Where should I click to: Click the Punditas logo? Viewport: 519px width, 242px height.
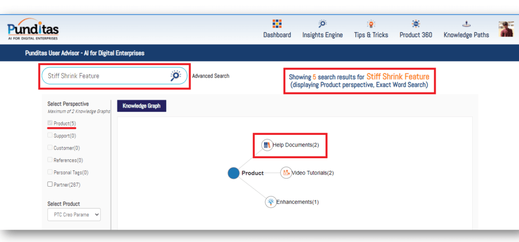click(33, 31)
